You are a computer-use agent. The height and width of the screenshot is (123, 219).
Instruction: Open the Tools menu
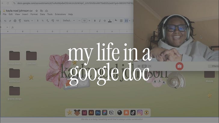(50, 14)
